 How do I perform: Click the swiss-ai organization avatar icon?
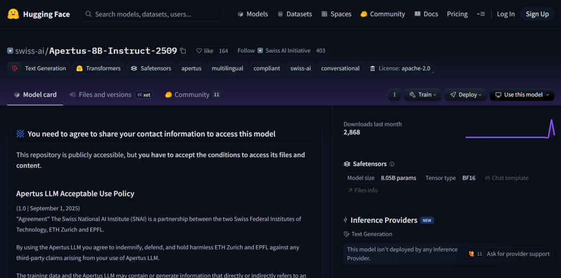click(x=10, y=51)
